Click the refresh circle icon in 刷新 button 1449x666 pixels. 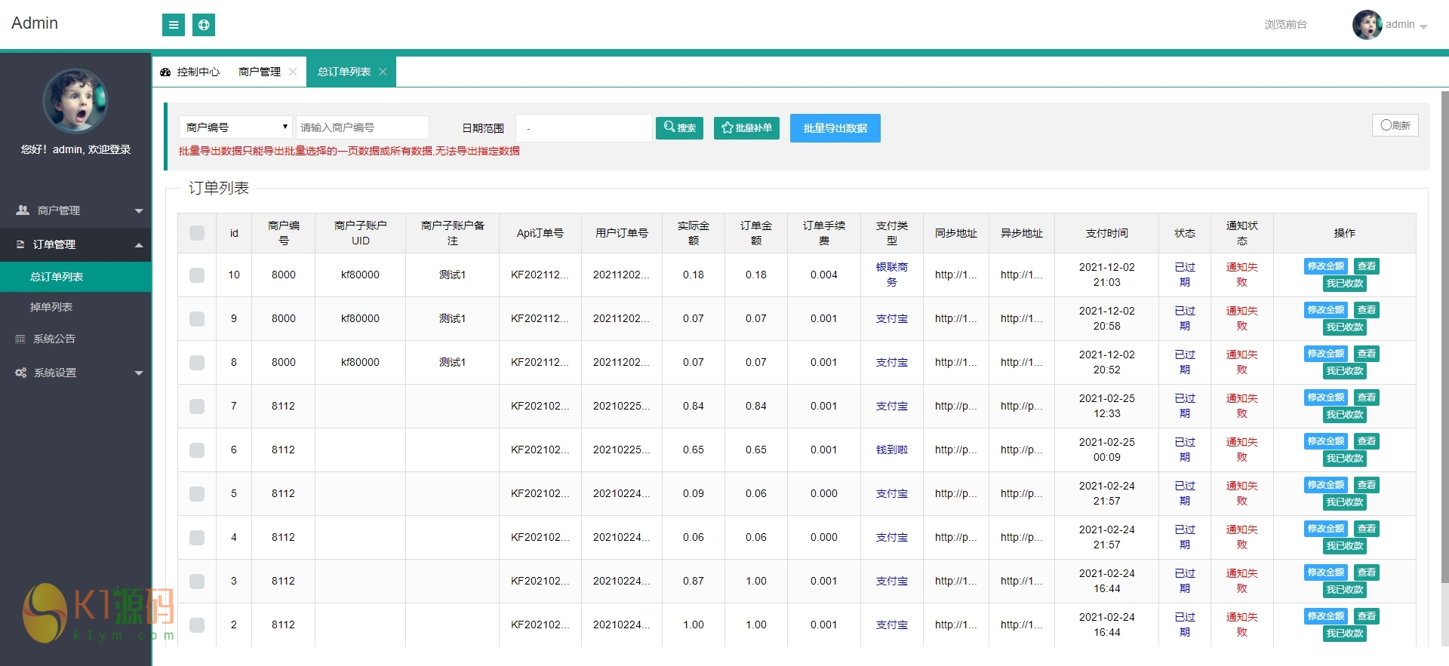coord(1386,125)
